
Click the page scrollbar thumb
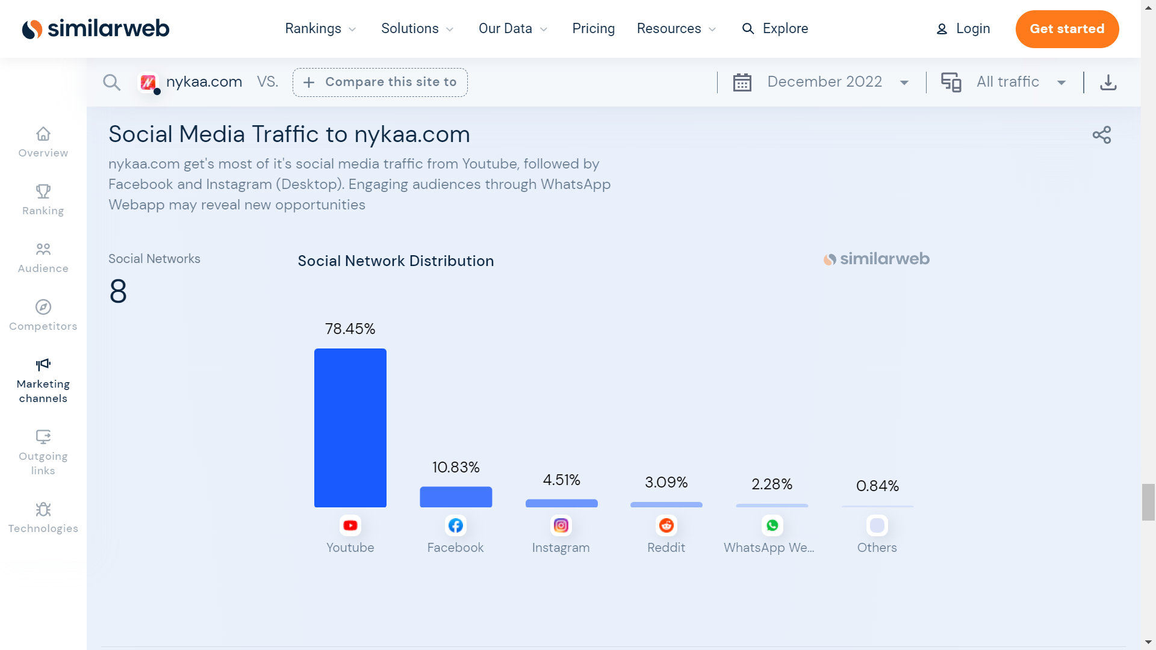coord(1148,501)
